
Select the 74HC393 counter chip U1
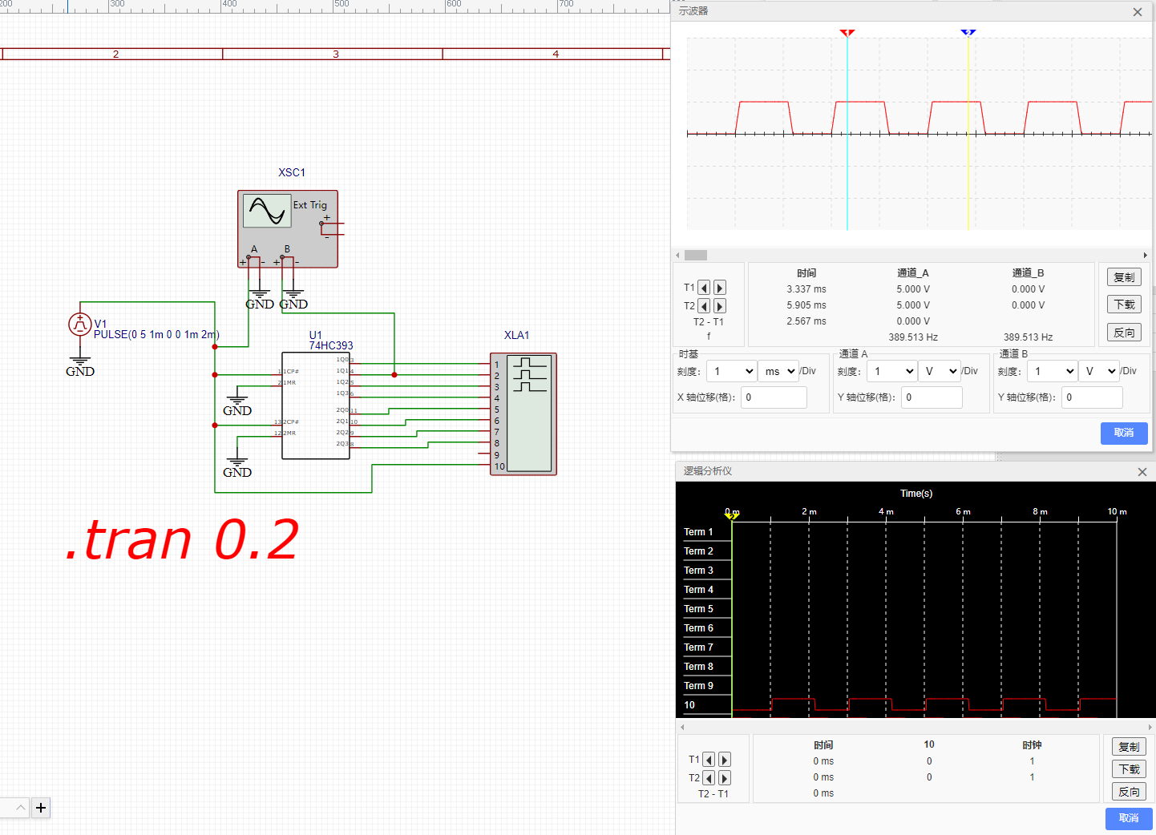(315, 405)
